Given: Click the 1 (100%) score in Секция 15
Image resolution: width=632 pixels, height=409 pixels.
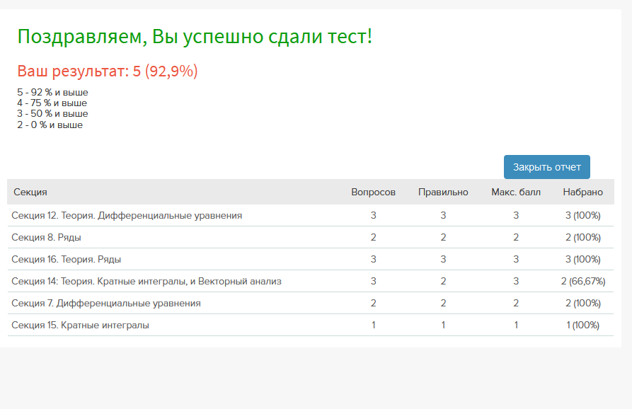Looking at the screenshot, I should 583,325.
